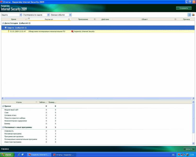This screenshot has width=196, height=157.
Task: Click the filter icon next to Результат header
Action: (29, 19)
